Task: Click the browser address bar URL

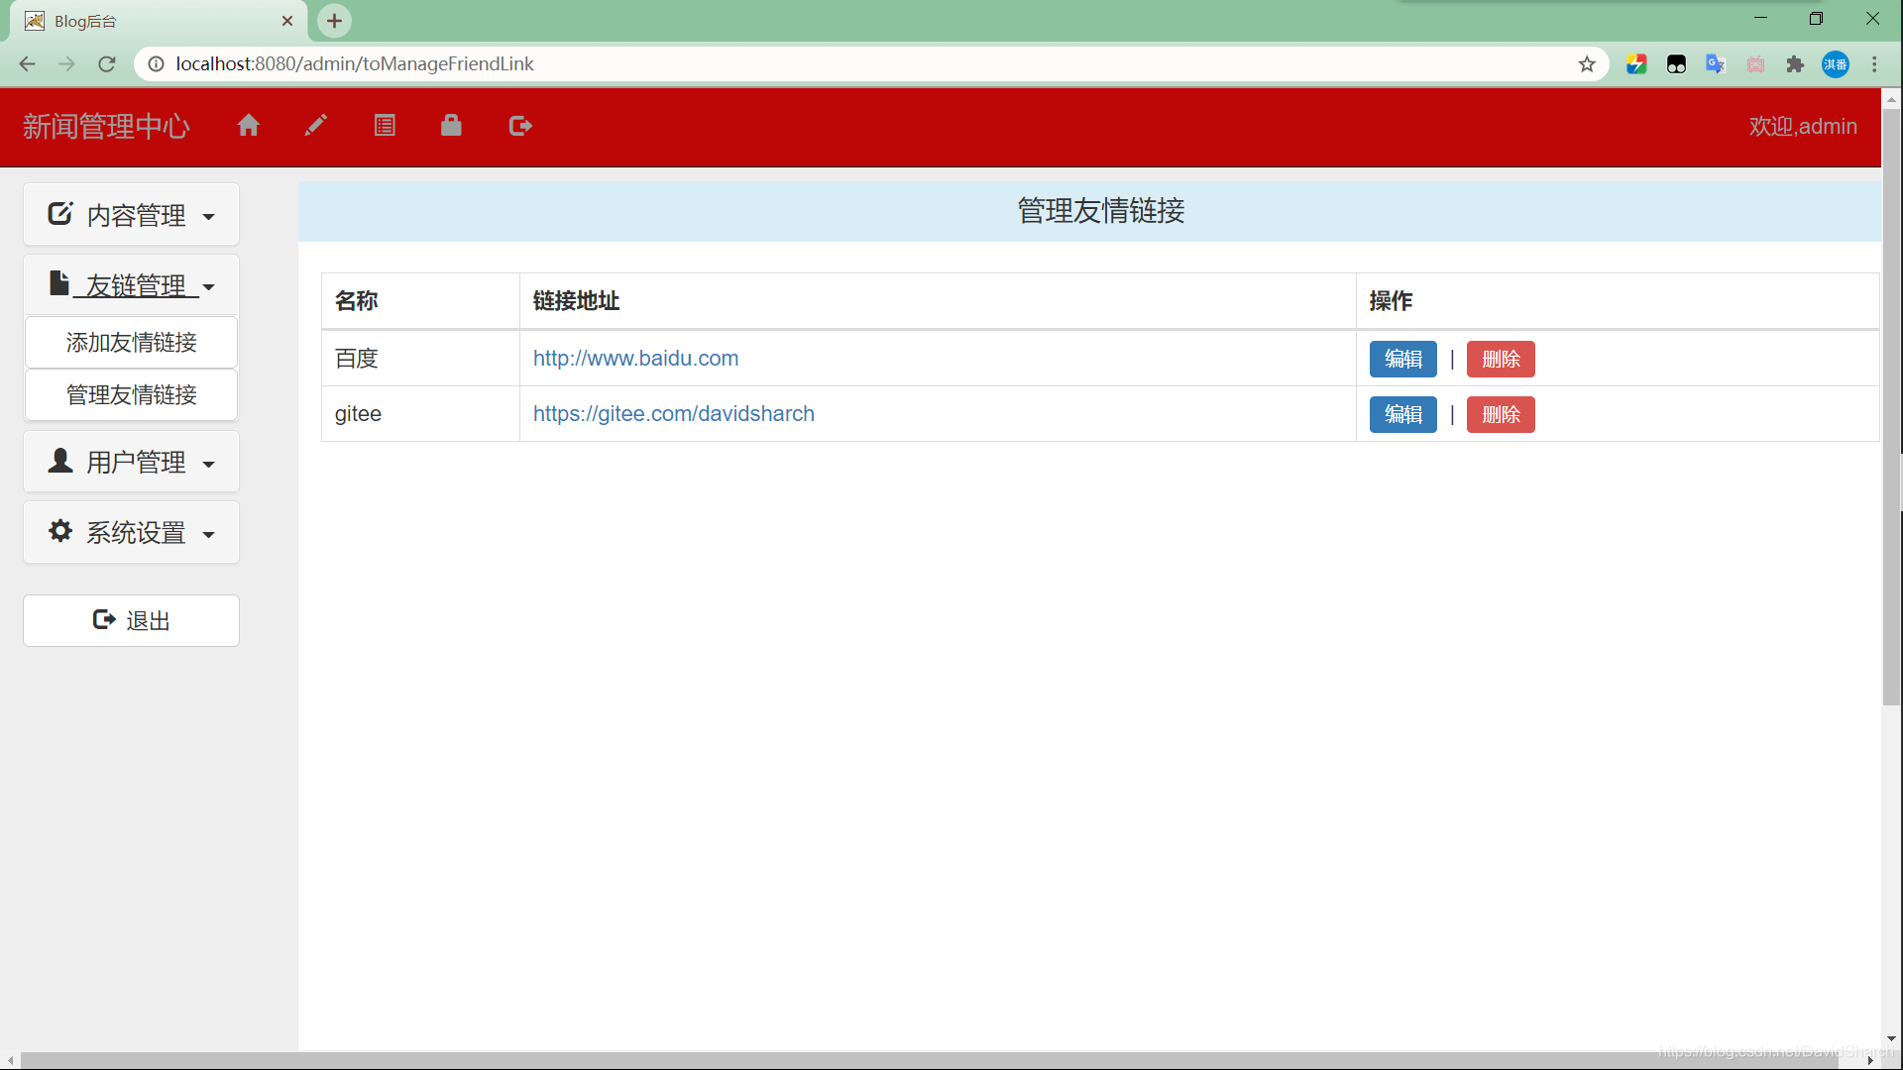Action: pos(355,64)
